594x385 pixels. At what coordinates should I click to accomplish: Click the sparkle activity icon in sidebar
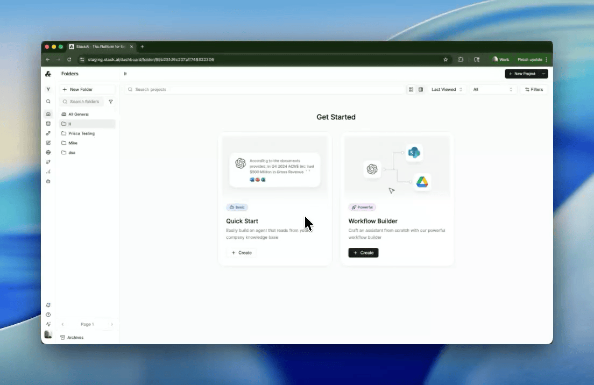pos(48,324)
